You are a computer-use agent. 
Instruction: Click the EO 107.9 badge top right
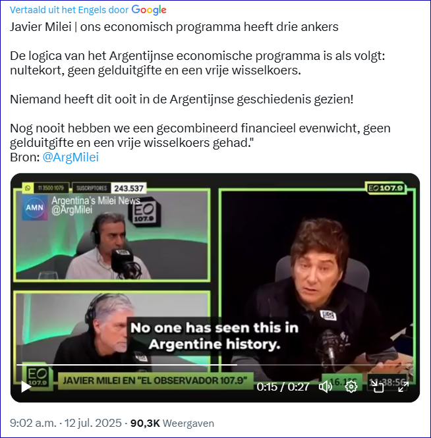click(386, 188)
